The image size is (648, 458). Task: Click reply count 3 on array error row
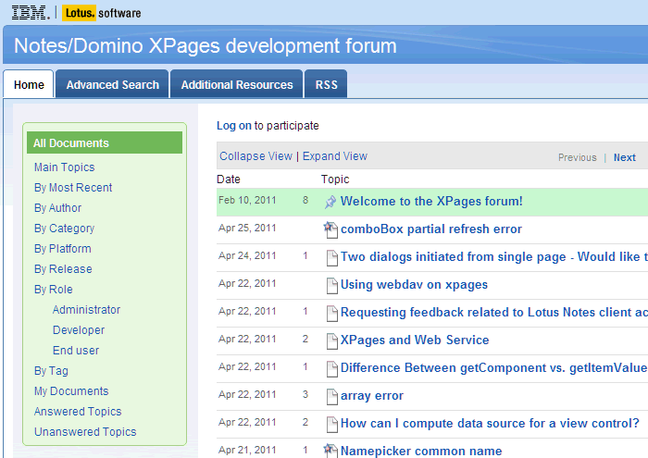(x=305, y=394)
